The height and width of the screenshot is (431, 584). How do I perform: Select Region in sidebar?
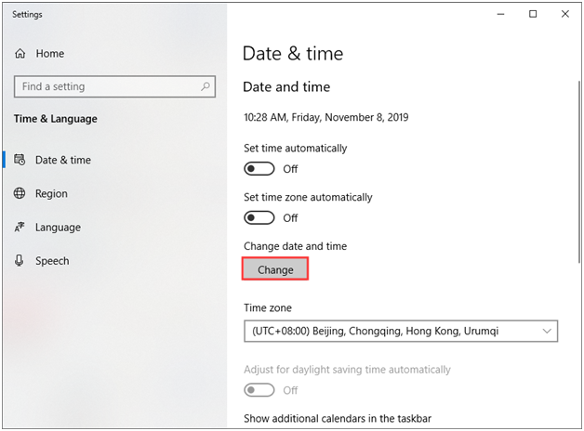click(51, 193)
